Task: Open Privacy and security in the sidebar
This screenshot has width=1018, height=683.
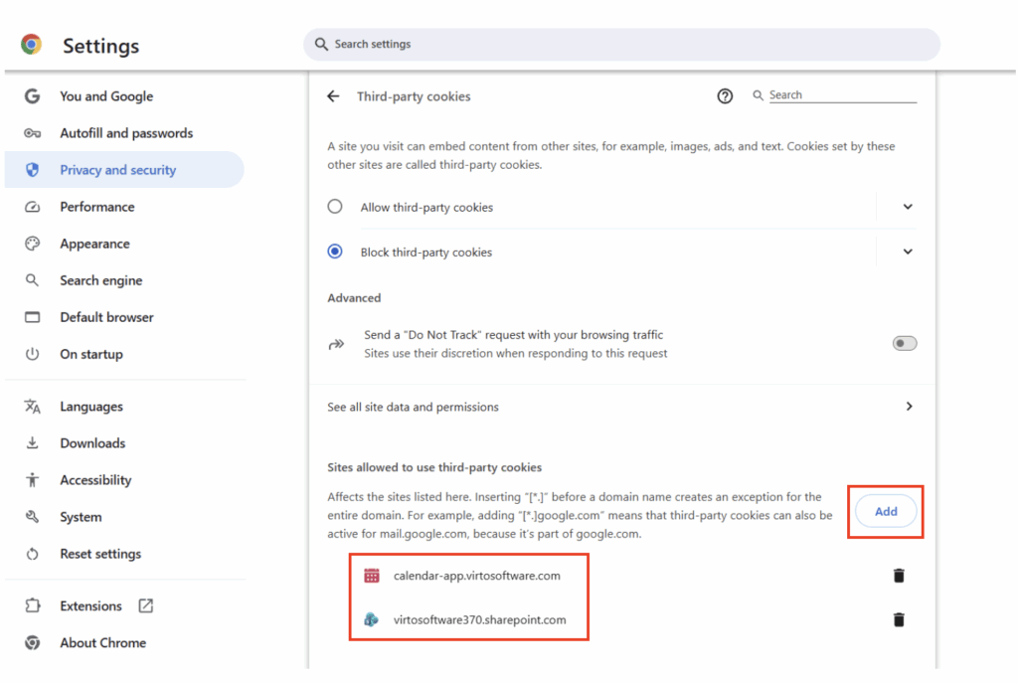Action: pyautogui.click(x=117, y=170)
